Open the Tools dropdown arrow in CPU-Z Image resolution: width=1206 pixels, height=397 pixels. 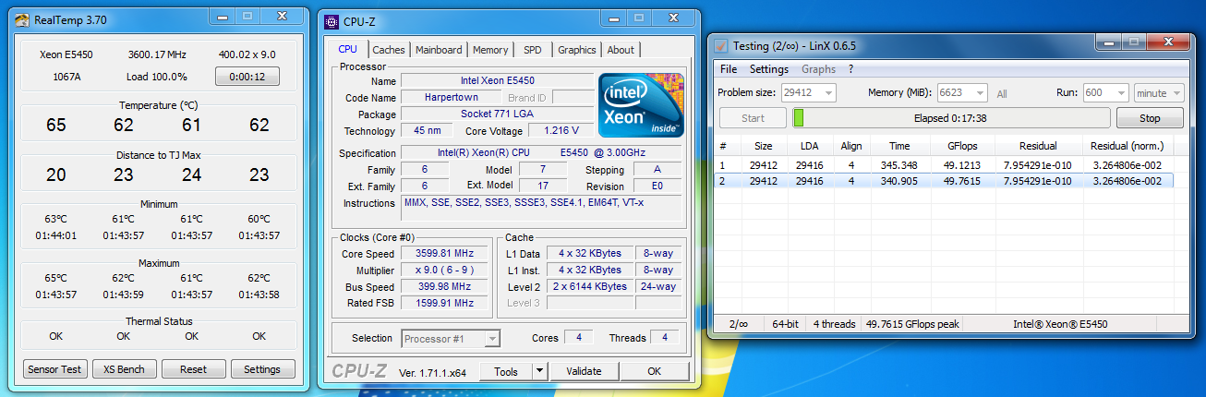[x=540, y=371]
